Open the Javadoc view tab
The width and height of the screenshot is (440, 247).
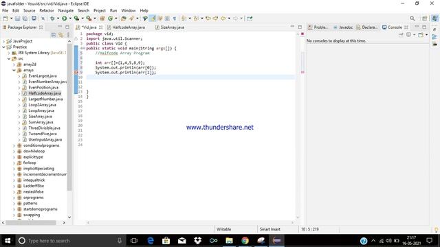343,27
